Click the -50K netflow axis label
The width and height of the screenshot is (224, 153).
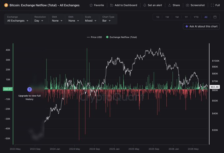8,138
